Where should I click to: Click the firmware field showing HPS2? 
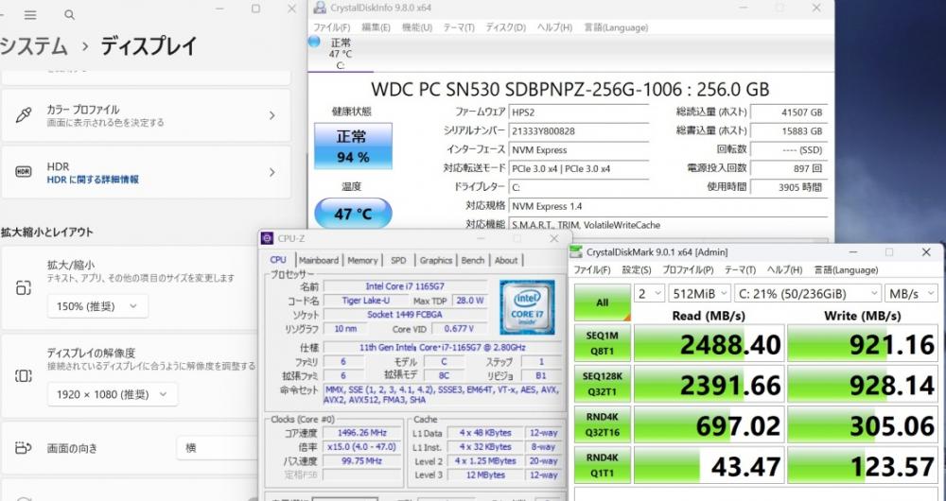coord(579,112)
